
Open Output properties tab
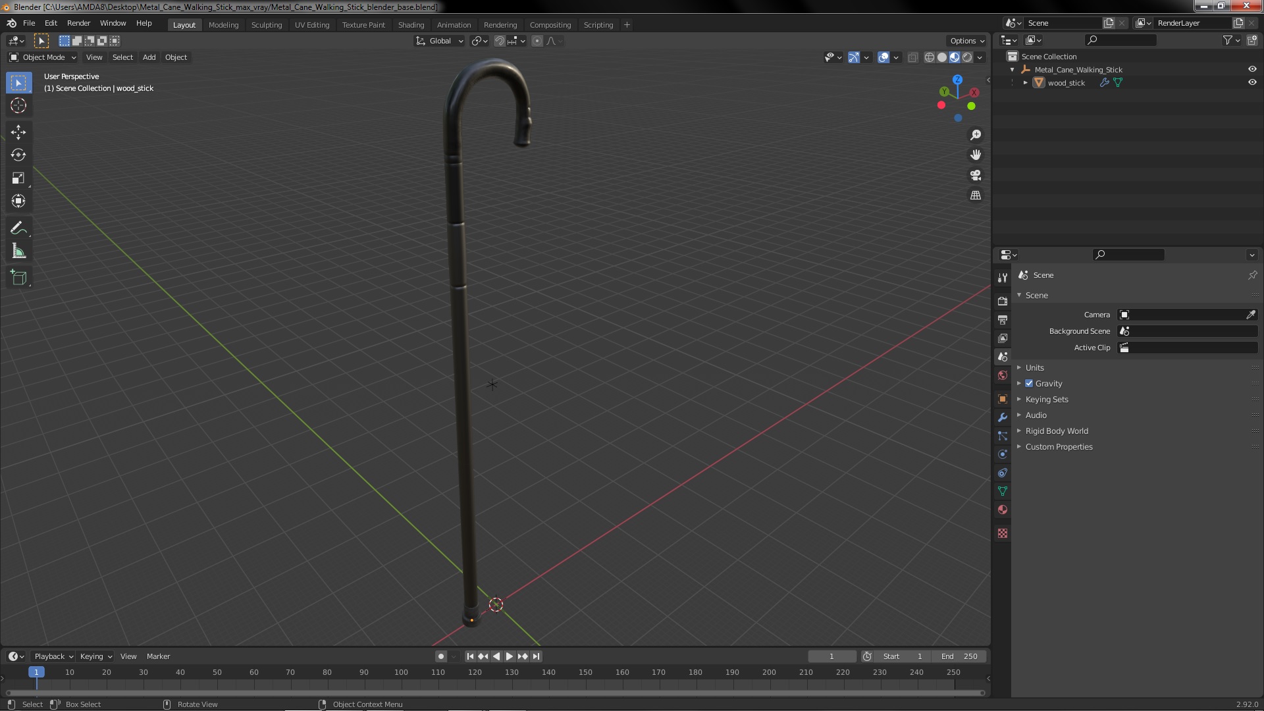[1003, 319]
